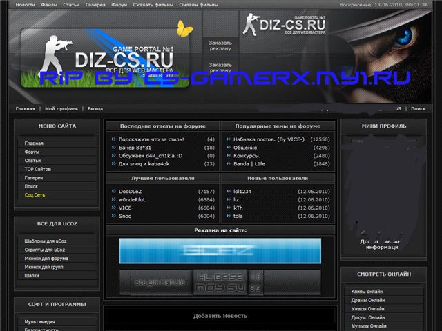
Task: Open popular topic Набивка постов. (By VICE-)
Action: click(x=269, y=139)
